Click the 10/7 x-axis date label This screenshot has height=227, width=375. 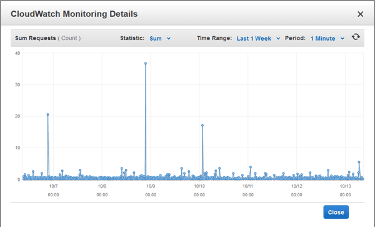tap(53, 186)
